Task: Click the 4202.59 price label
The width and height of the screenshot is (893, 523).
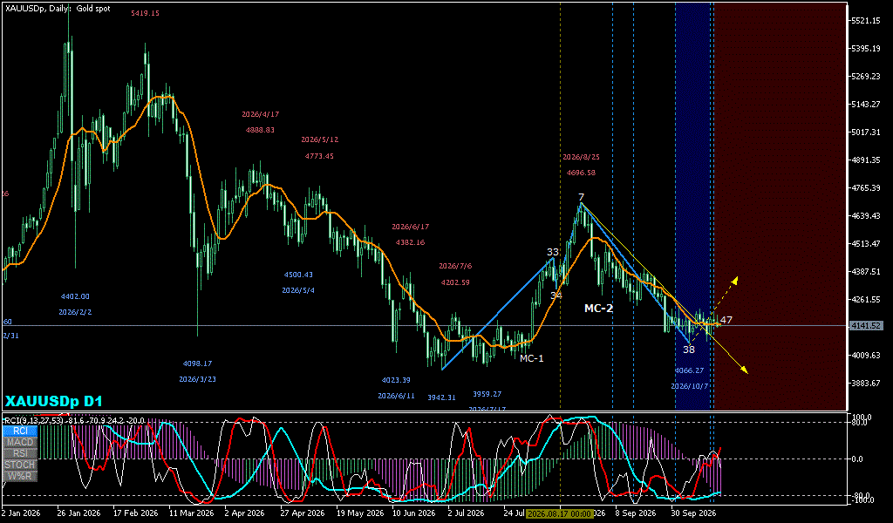Action: 455,282
